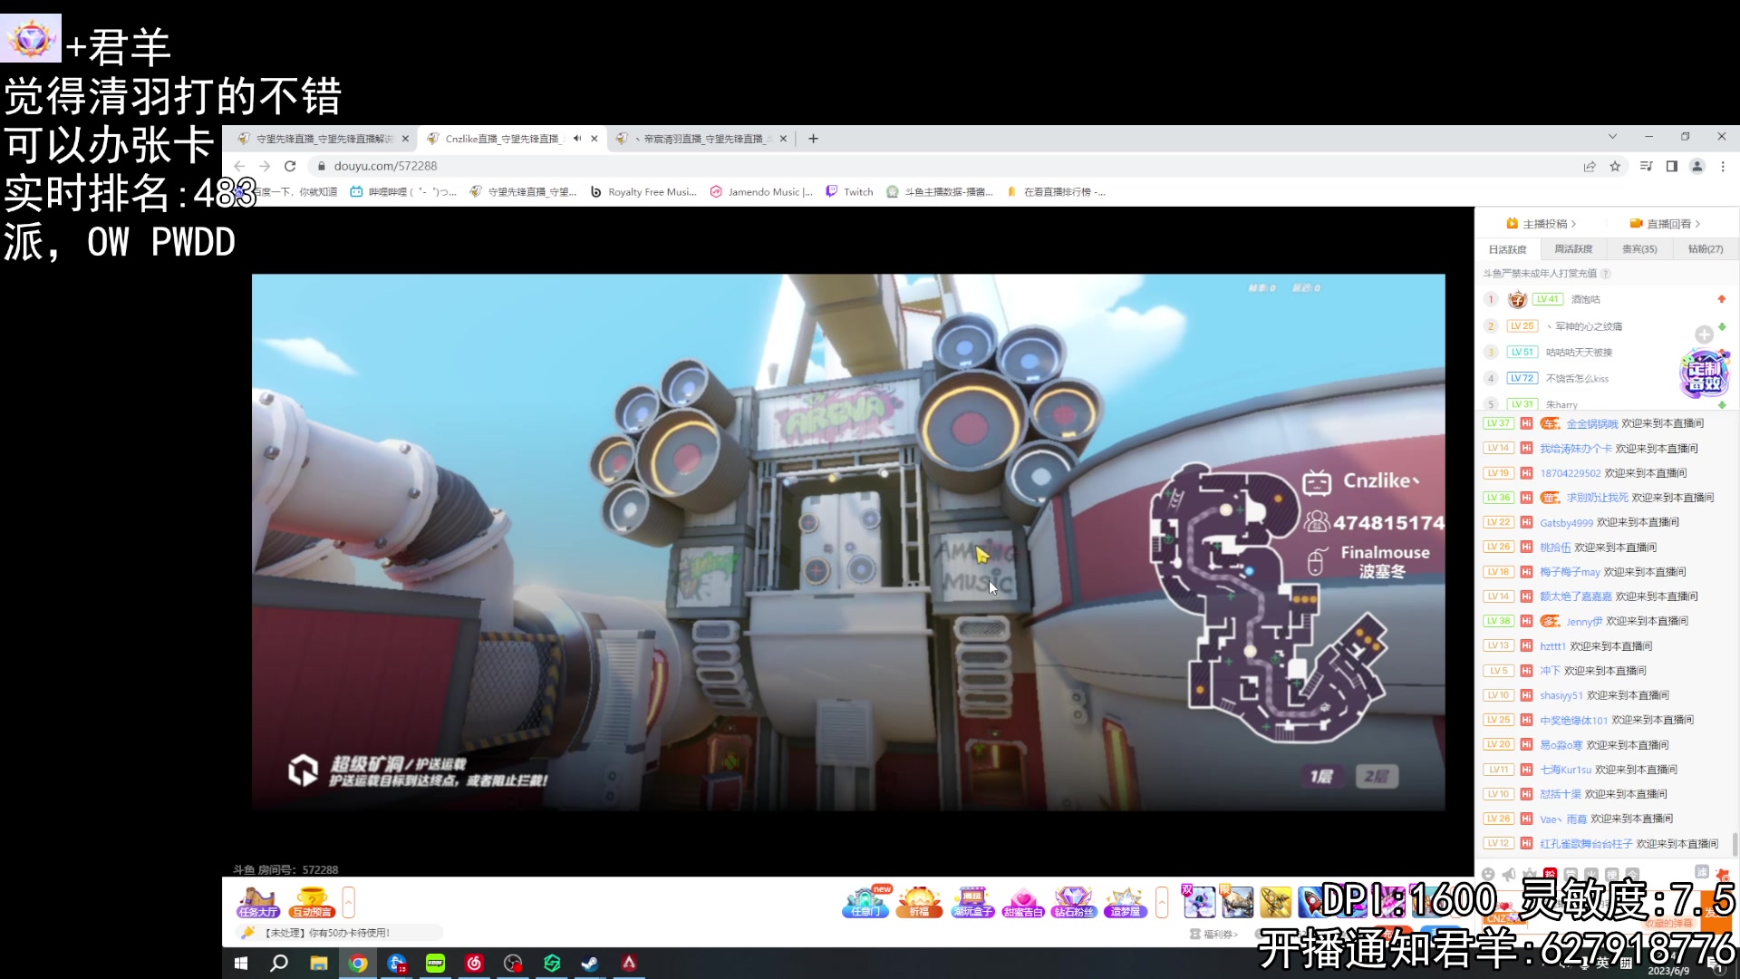The image size is (1740, 979).
Task: Select ranked user 酒饱咕
Action: [x=1586, y=299]
